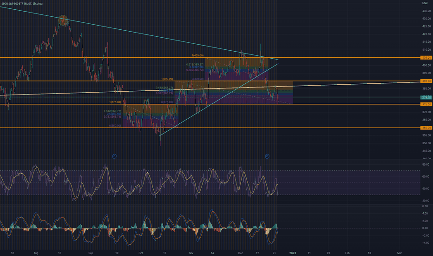The image size is (433, 256).
Task: Click the Fib label 0.382(380.73)
Action: [164, 93]
